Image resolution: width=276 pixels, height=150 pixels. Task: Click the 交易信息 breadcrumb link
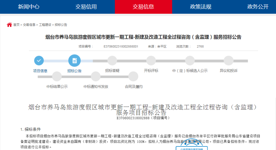(29, 25)
